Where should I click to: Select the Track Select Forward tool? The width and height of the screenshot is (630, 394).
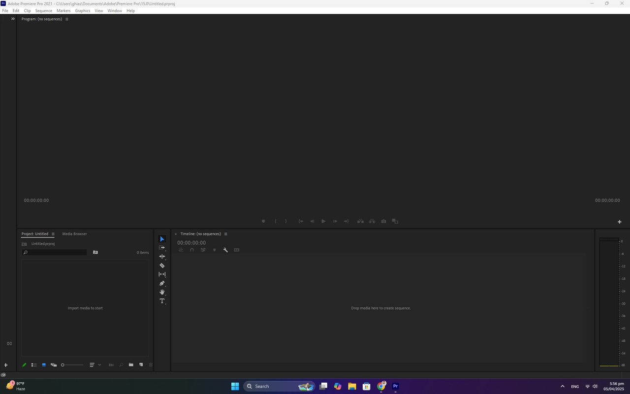pyautogui.click(x=162, y=248)
